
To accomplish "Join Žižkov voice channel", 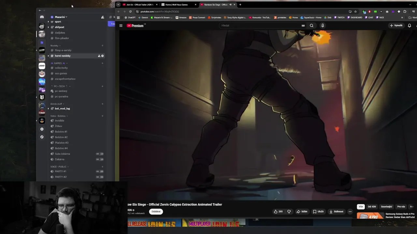I will pyautogui.click(x=76, y=126).
